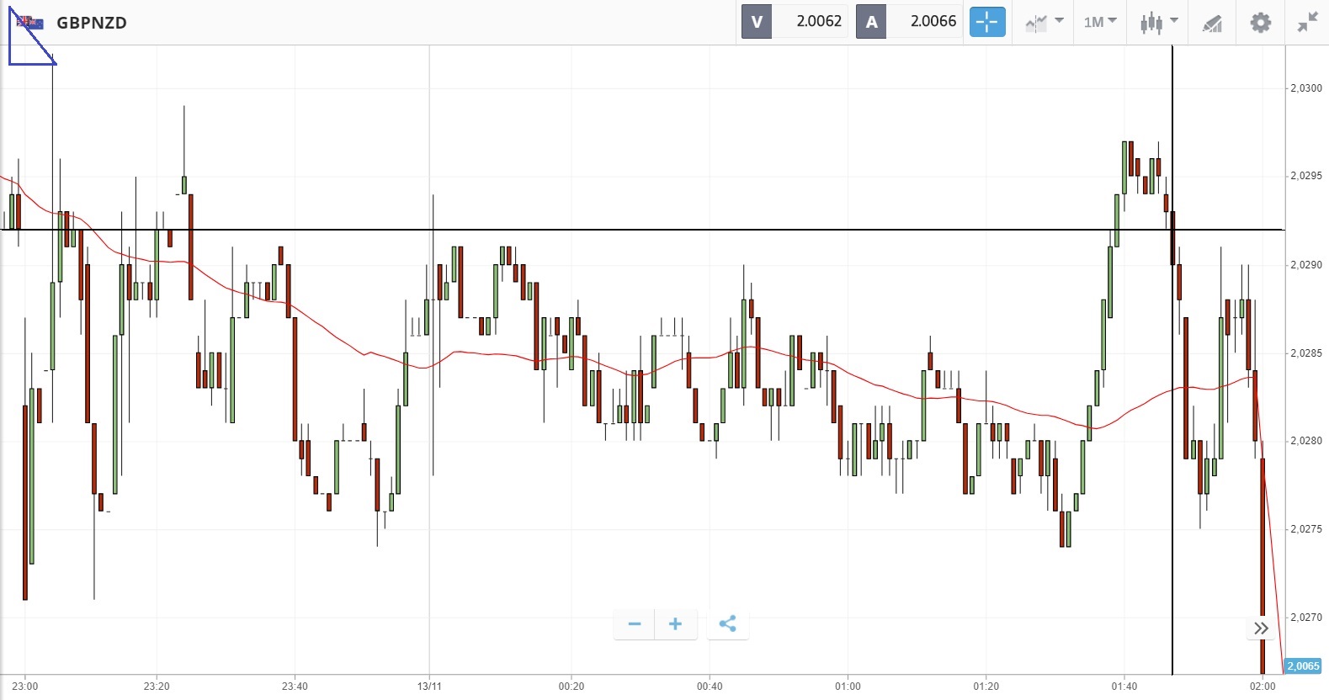This screenshot has width=1329, height=700.
Task: Share the chart
Action: [x=728, y=624]
